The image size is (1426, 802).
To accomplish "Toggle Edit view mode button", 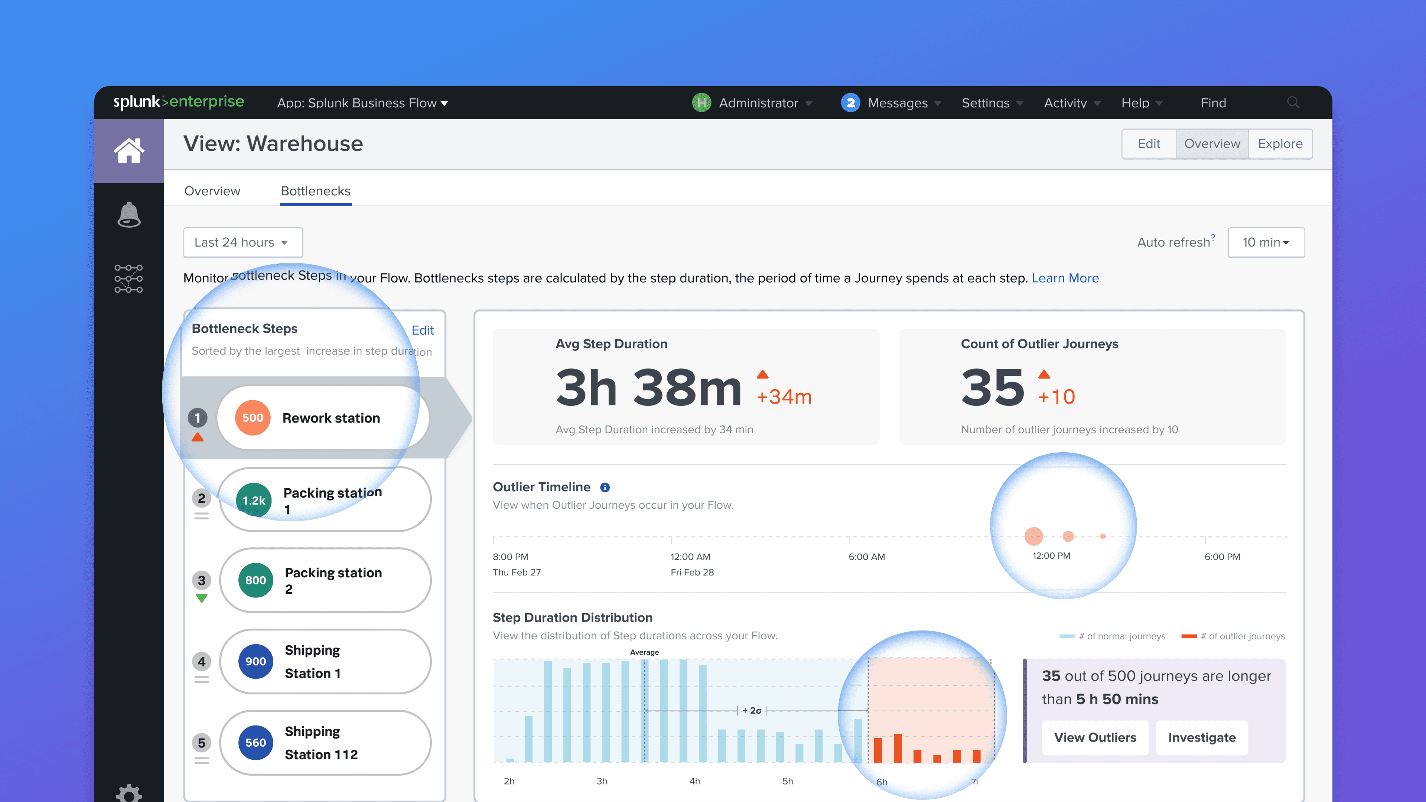I will [x=1149, y=144].
